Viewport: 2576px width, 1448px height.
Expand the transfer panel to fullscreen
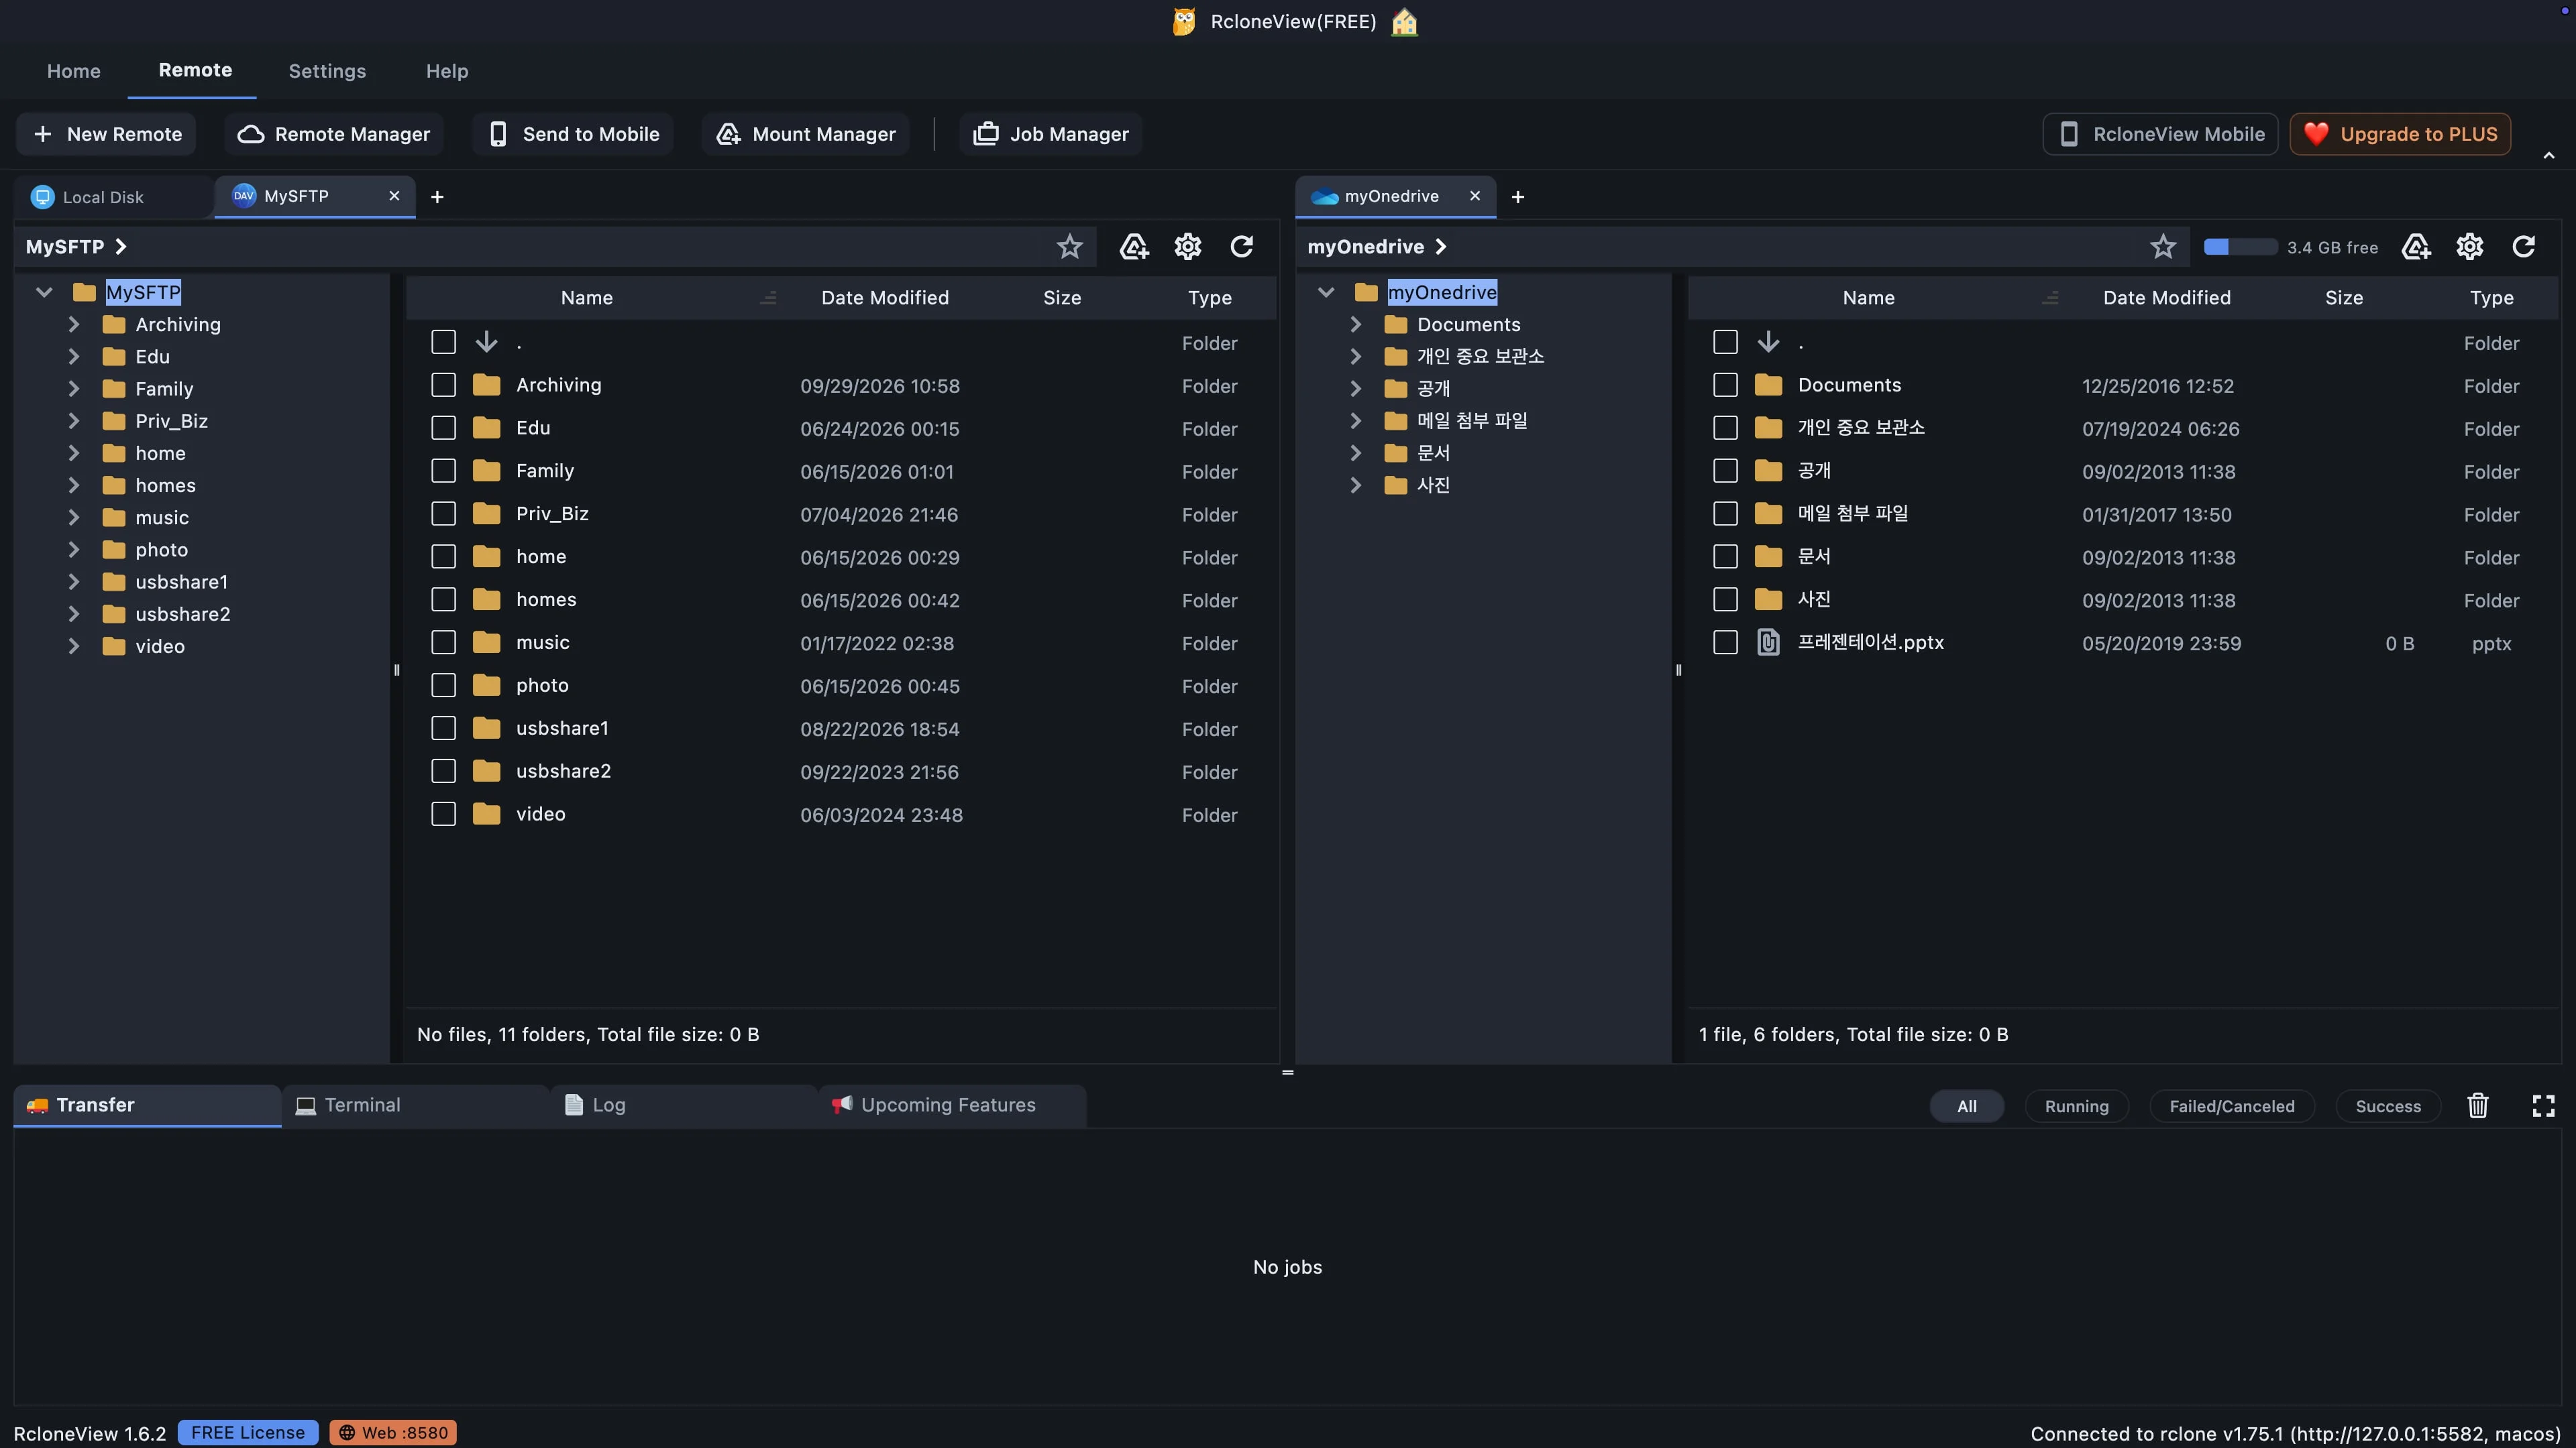pyautogui.click(x=2543, y=1105)
